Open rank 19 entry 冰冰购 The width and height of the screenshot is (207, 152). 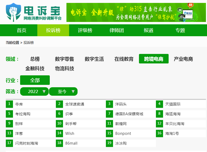(121, 143)
